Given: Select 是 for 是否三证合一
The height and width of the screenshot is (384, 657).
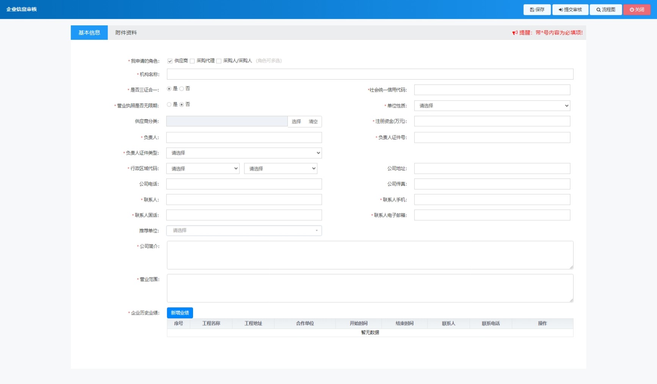Looking at the screenshot, I should pos(169,89).
